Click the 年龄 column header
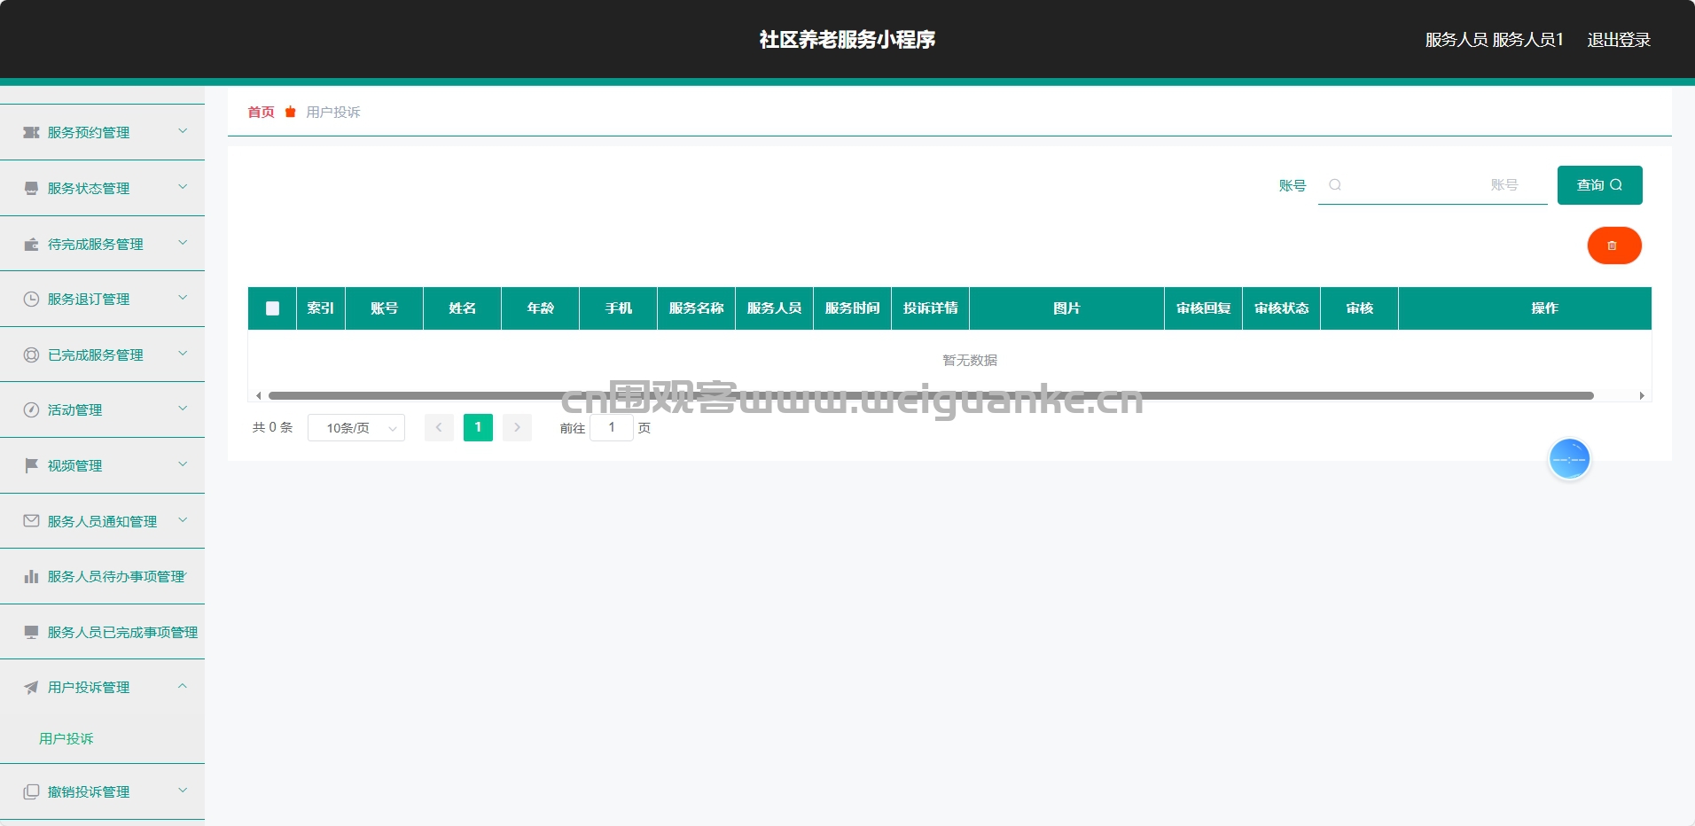The height and width of the screenshot is (826, 1695). (541, 308)
